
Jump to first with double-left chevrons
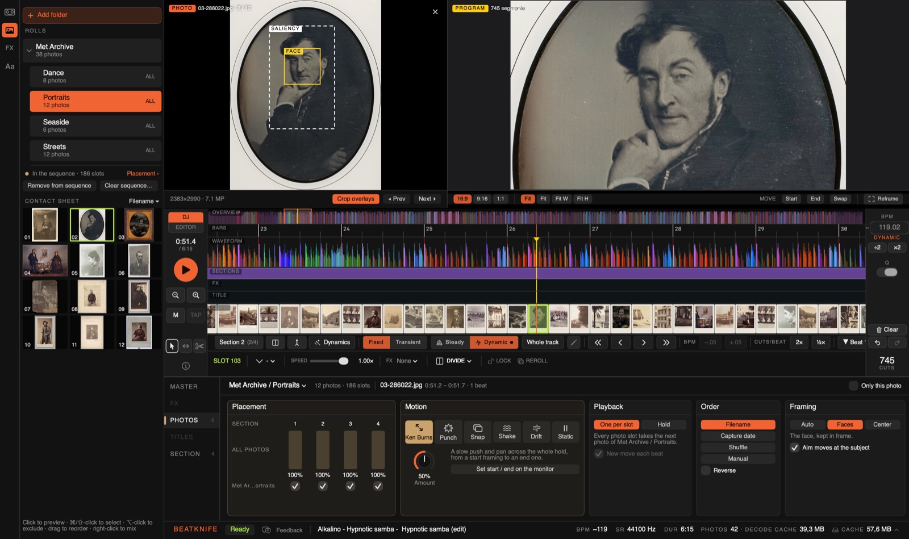598,342
